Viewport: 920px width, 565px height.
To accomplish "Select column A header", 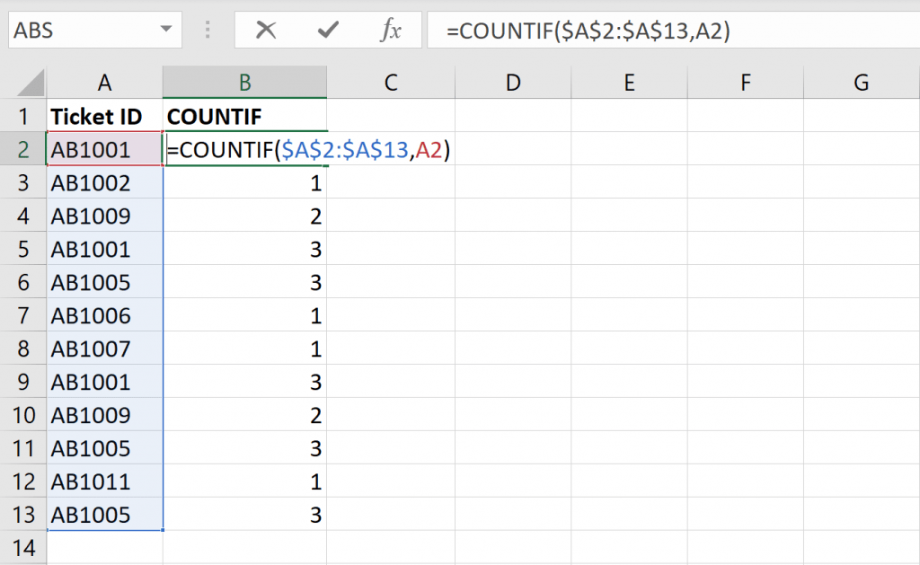I will click(x=104, y=82).
